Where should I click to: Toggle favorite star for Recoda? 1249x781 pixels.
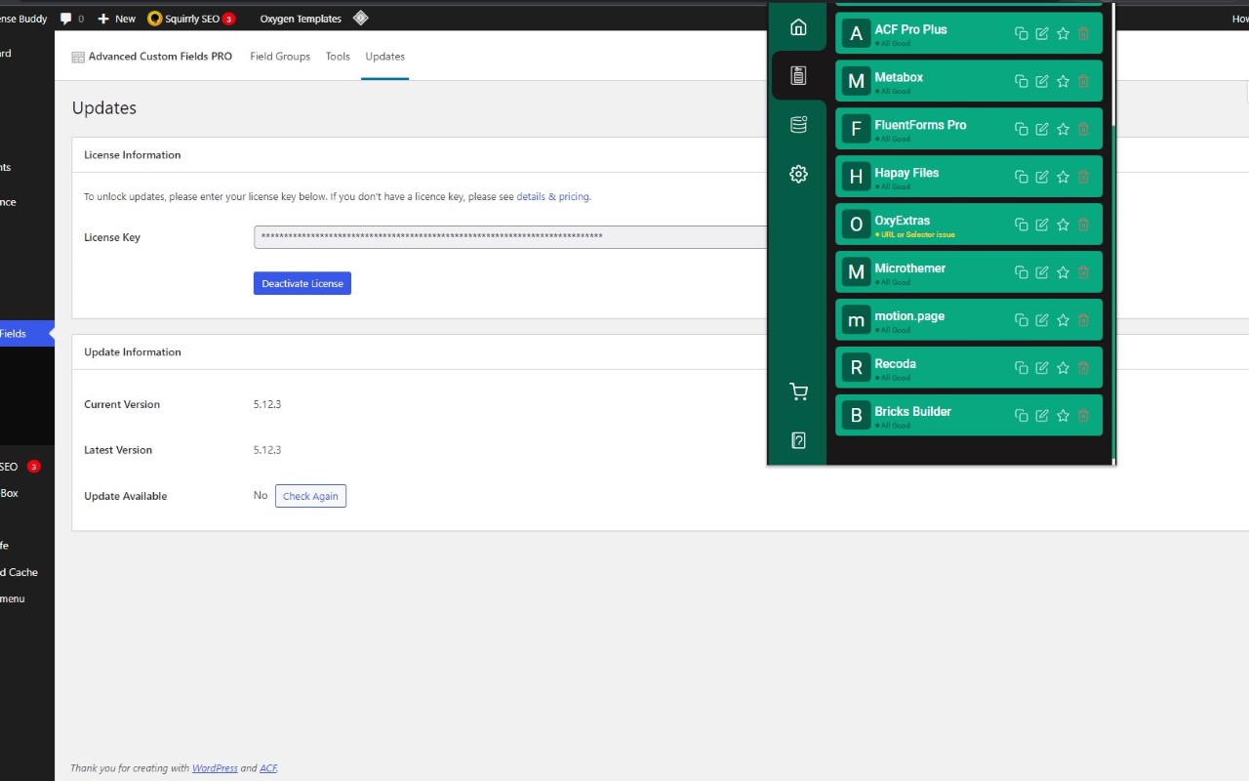(1063, 368)
